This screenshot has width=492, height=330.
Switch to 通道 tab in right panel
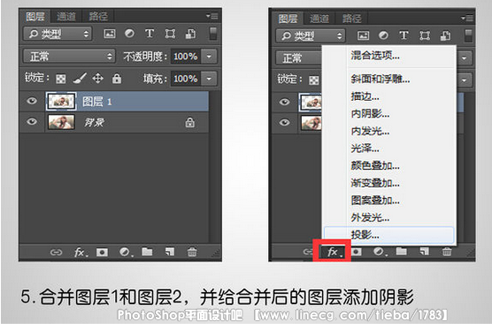(x=319, y=19)
